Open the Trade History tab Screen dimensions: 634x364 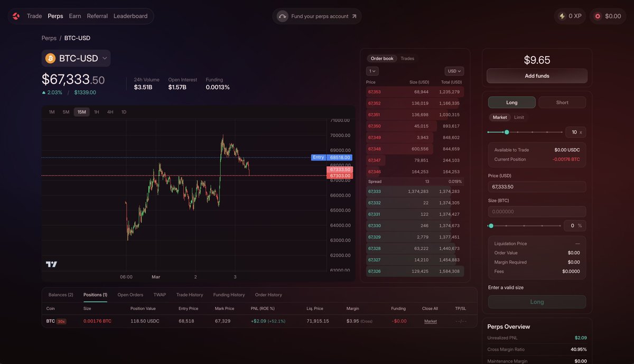click(x=190, y=295)
